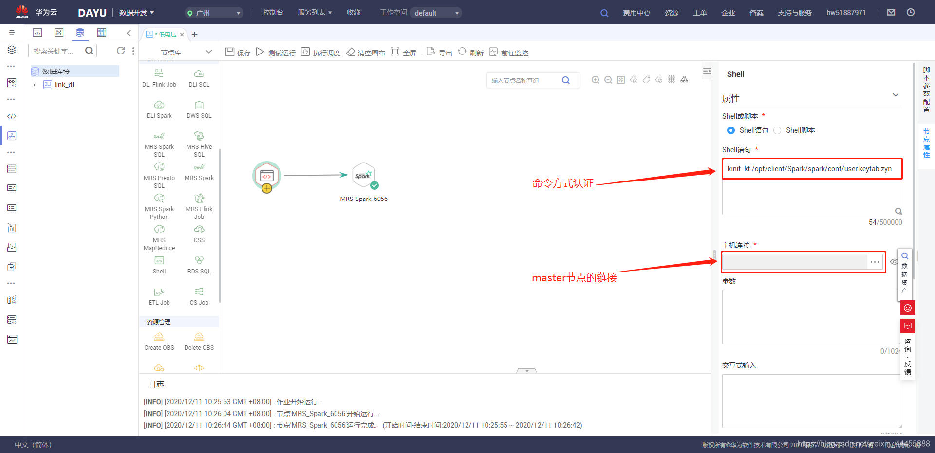The width and height of the screenshot is (935, 453).
Task: Select the DLI SQL node icon
Action: pyautogui.click(x=199, y=74)
